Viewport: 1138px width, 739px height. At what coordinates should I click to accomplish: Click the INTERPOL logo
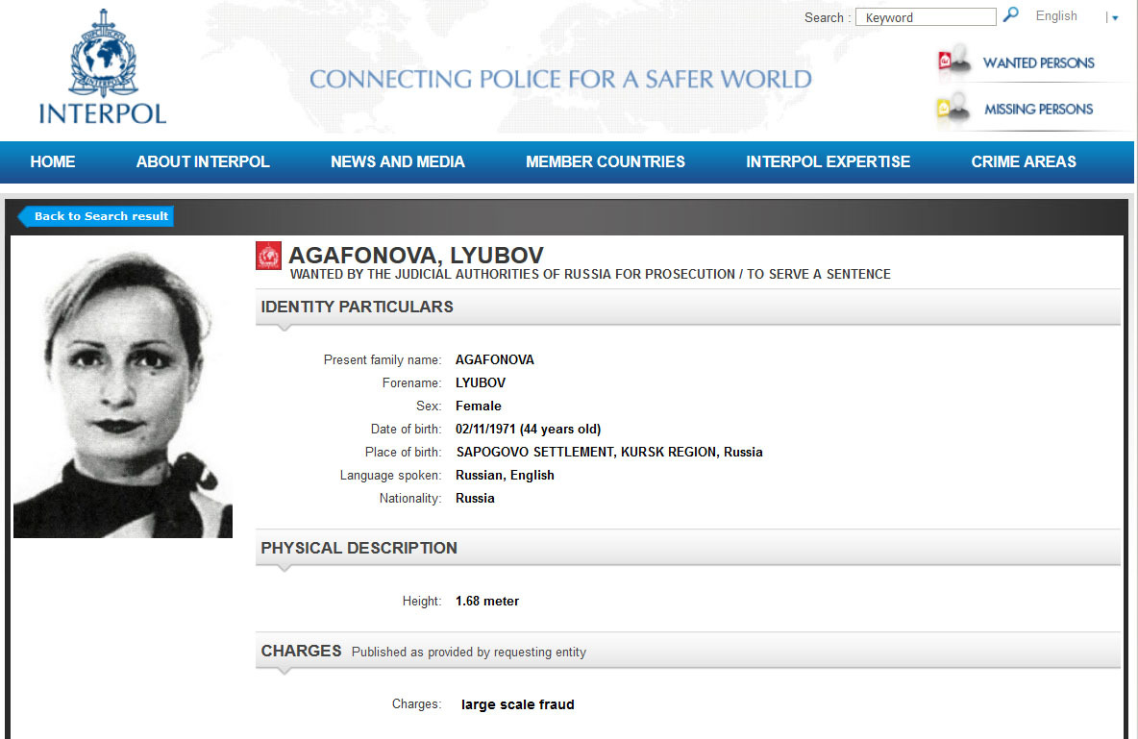(x=102, y=67)
